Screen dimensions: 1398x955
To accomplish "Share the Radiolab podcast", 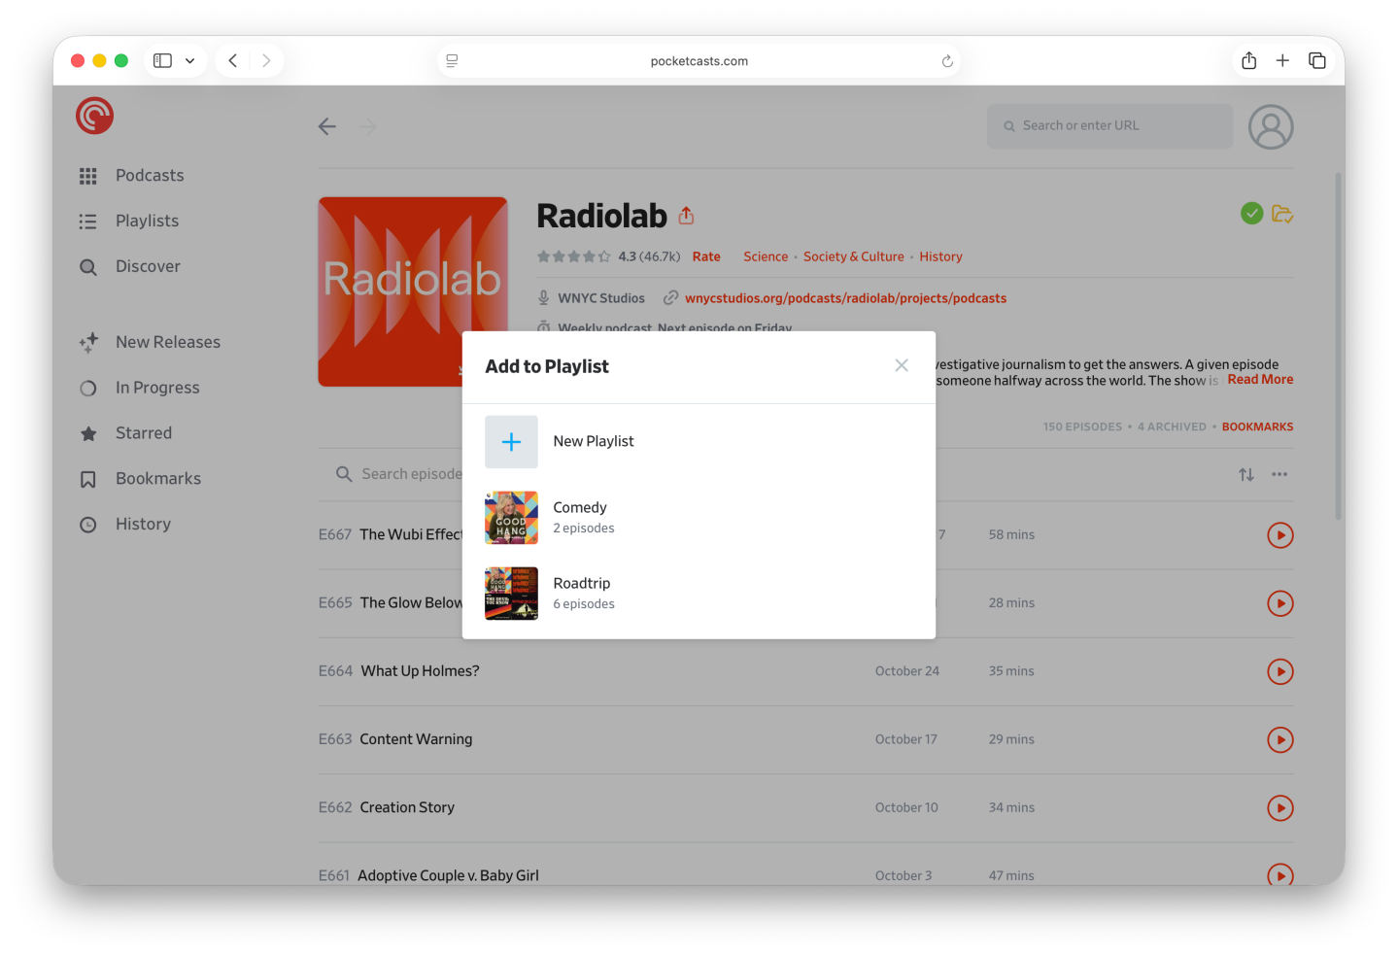I will (x=686, y=215).
